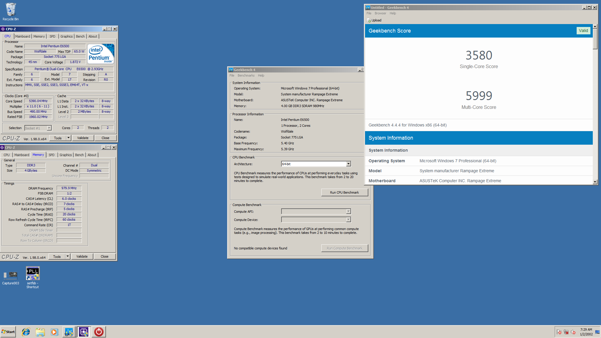Click Validate in Memory CPU-Z window
This screenshot has width=601, height=338.
pyautogui.click(x=82, y=256)
